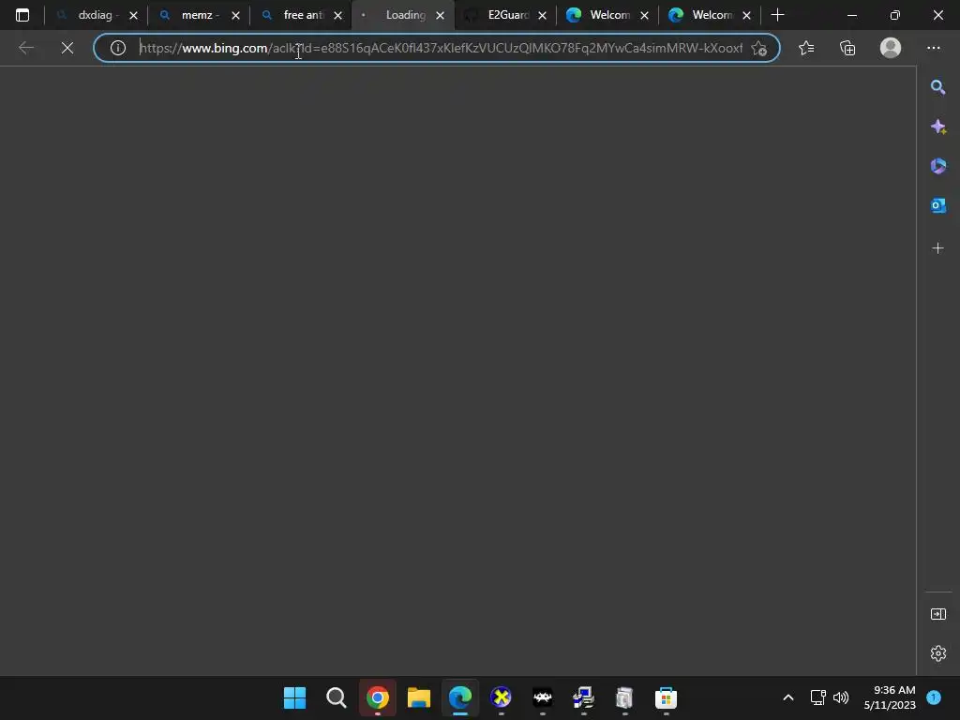Close the memz tab
This screenshot has width=960, height=720.
(x=235, y=15)
